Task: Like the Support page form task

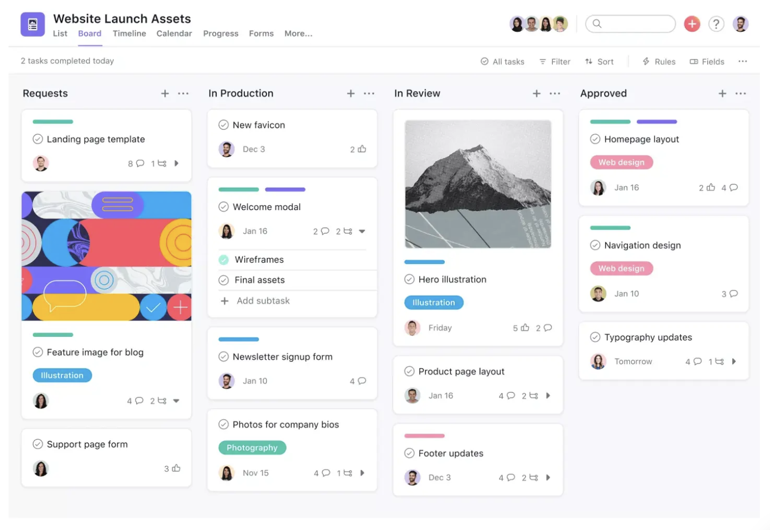Action: click(x=176, y=468)
